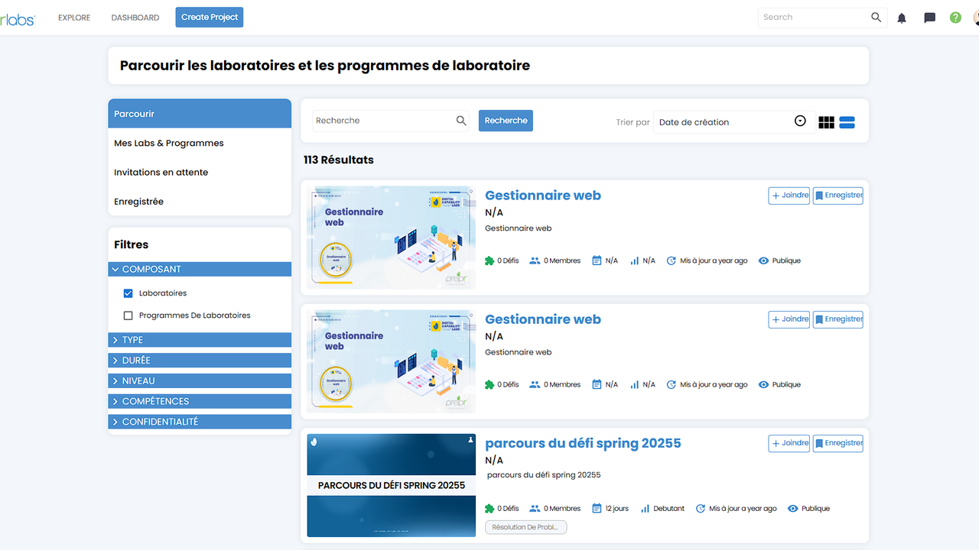
Task: Select the Parcourir sidebar tab
Action: point(200,114)
